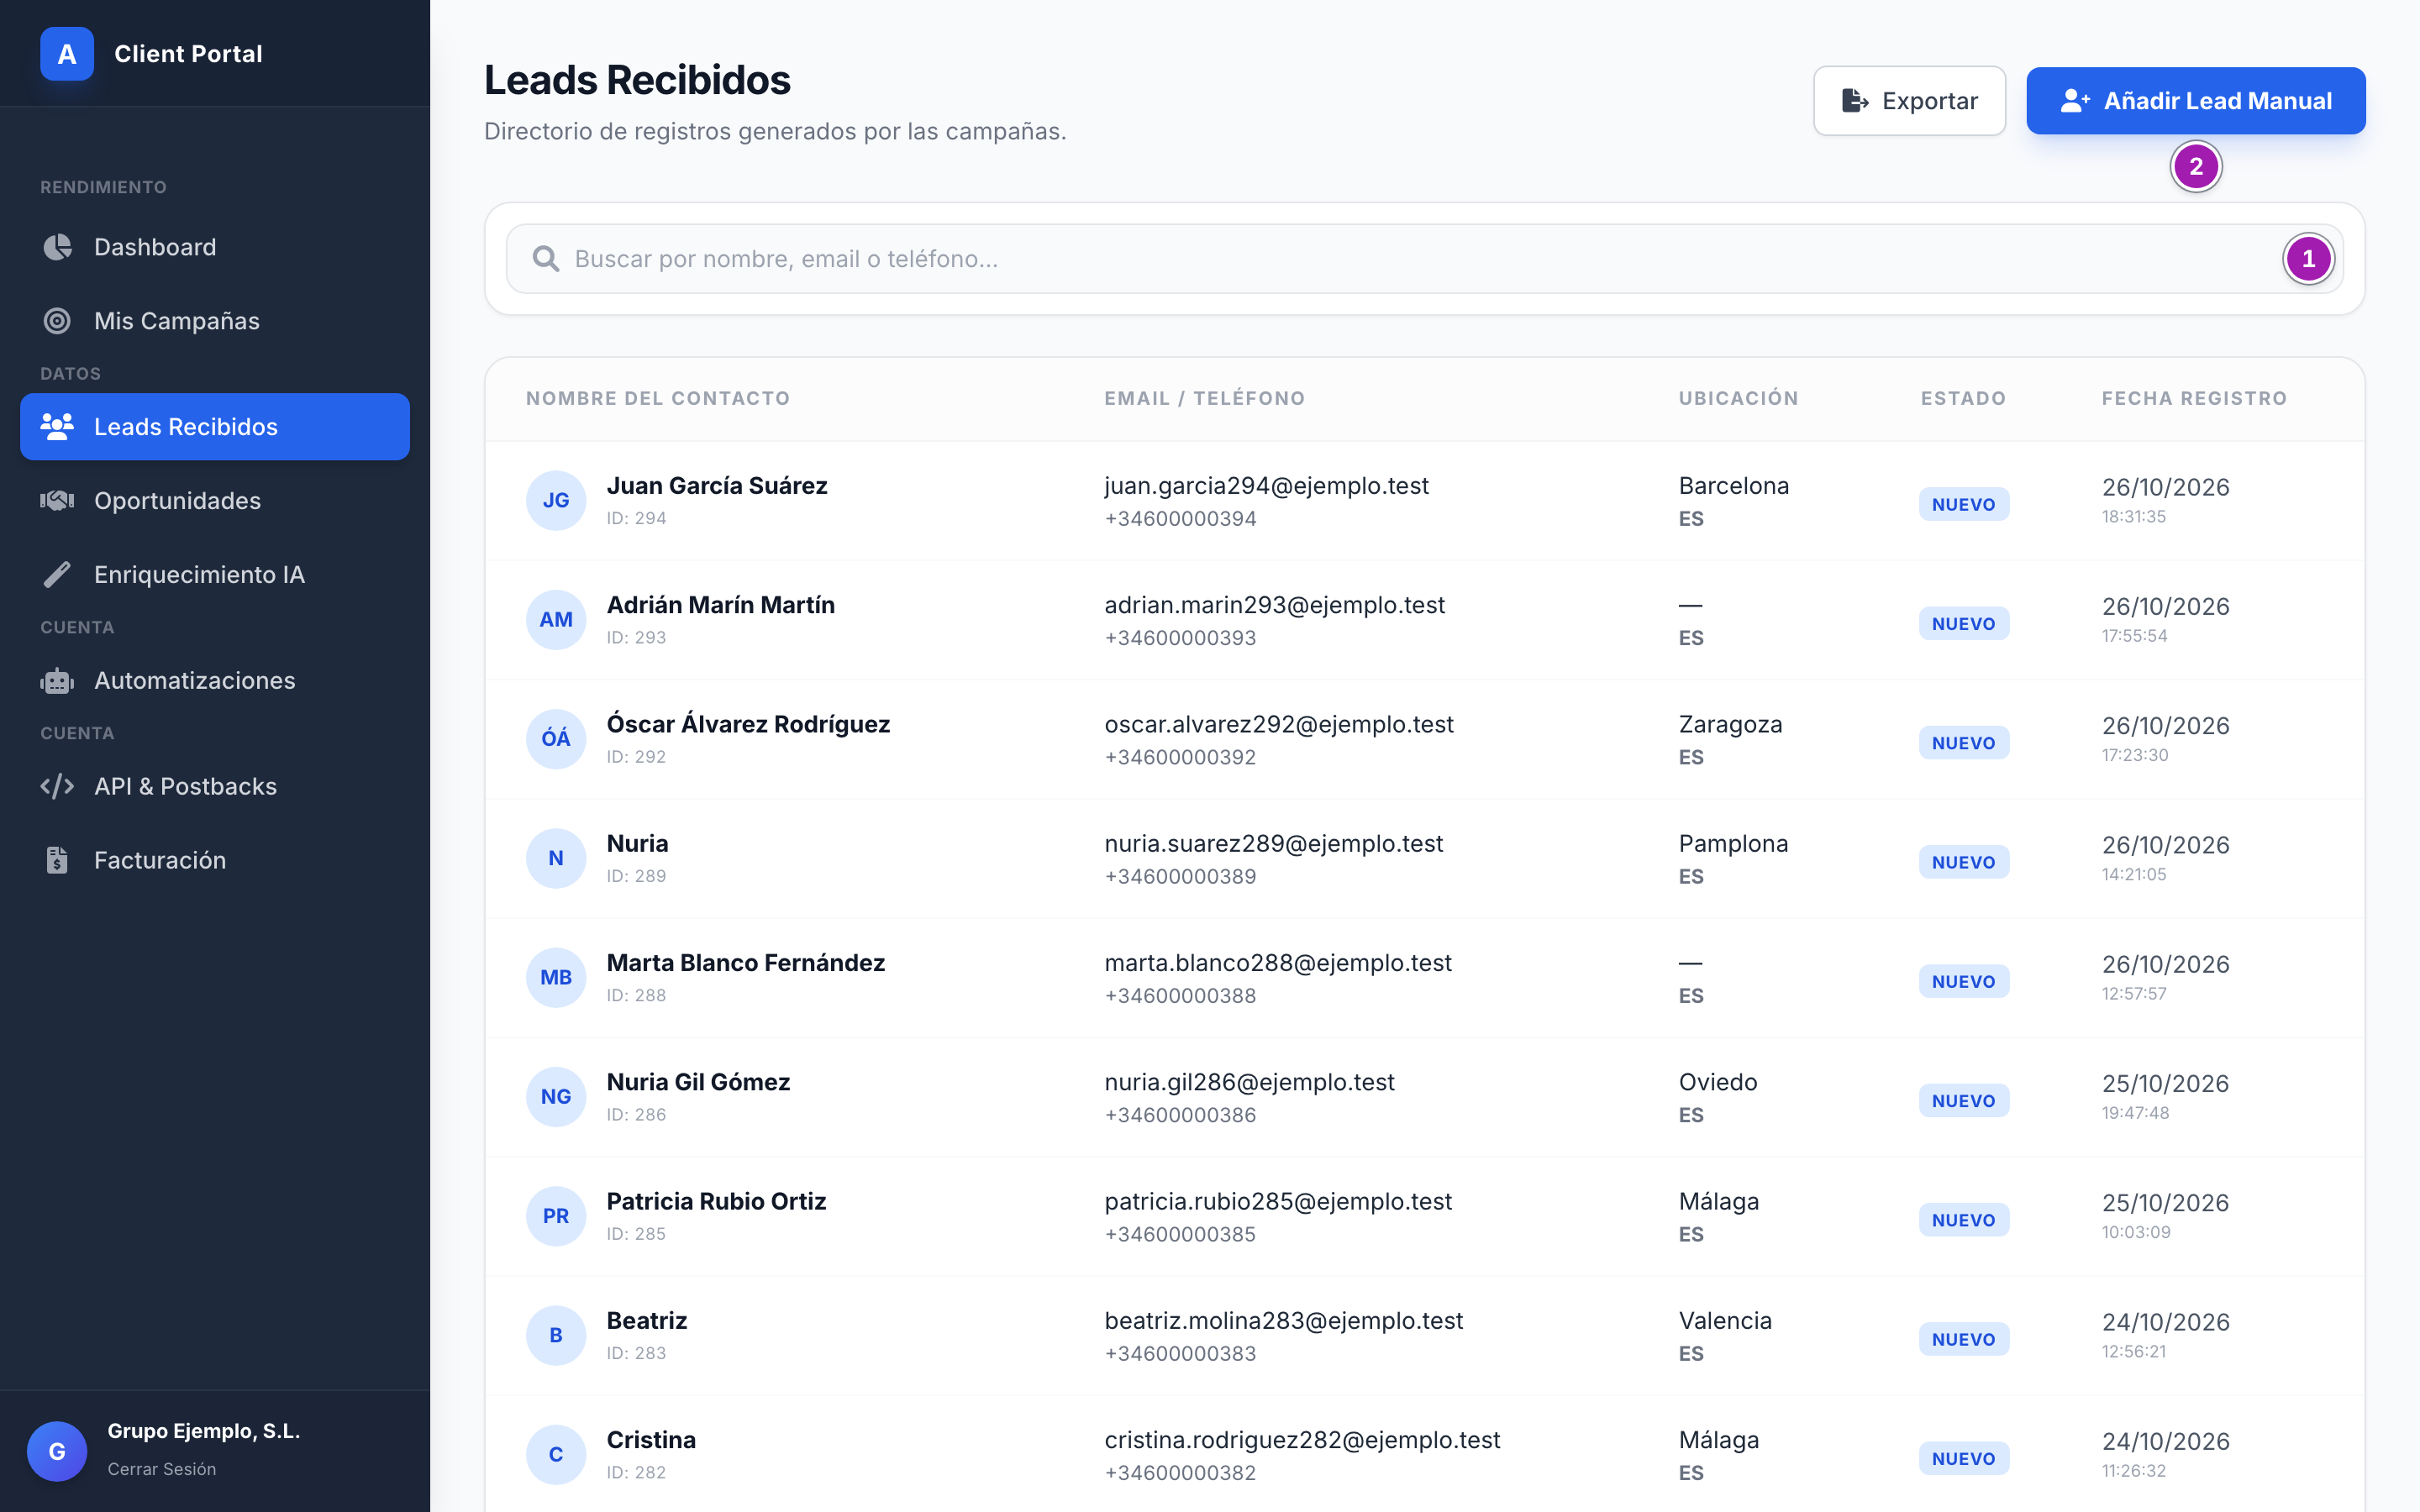Click the Ubicación column header
Image resolution: width=2420 pixels, height=1512 pixels.
pos(1738,398)
